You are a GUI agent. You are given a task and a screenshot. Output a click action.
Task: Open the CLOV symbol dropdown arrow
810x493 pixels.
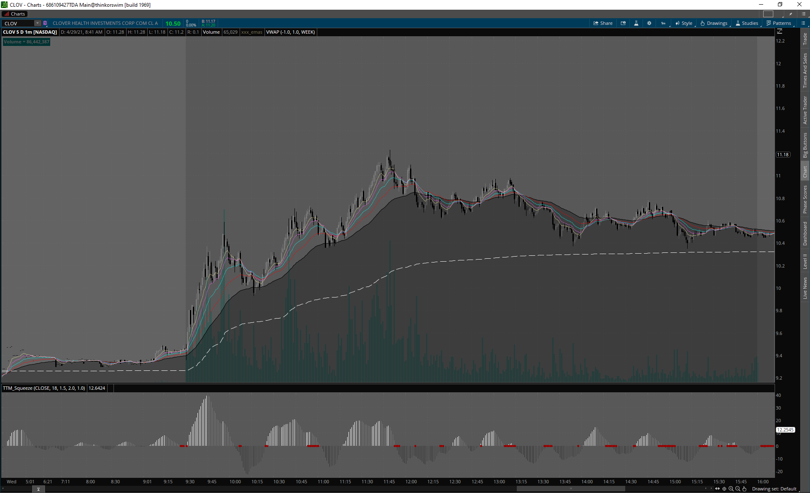(38, 23)
